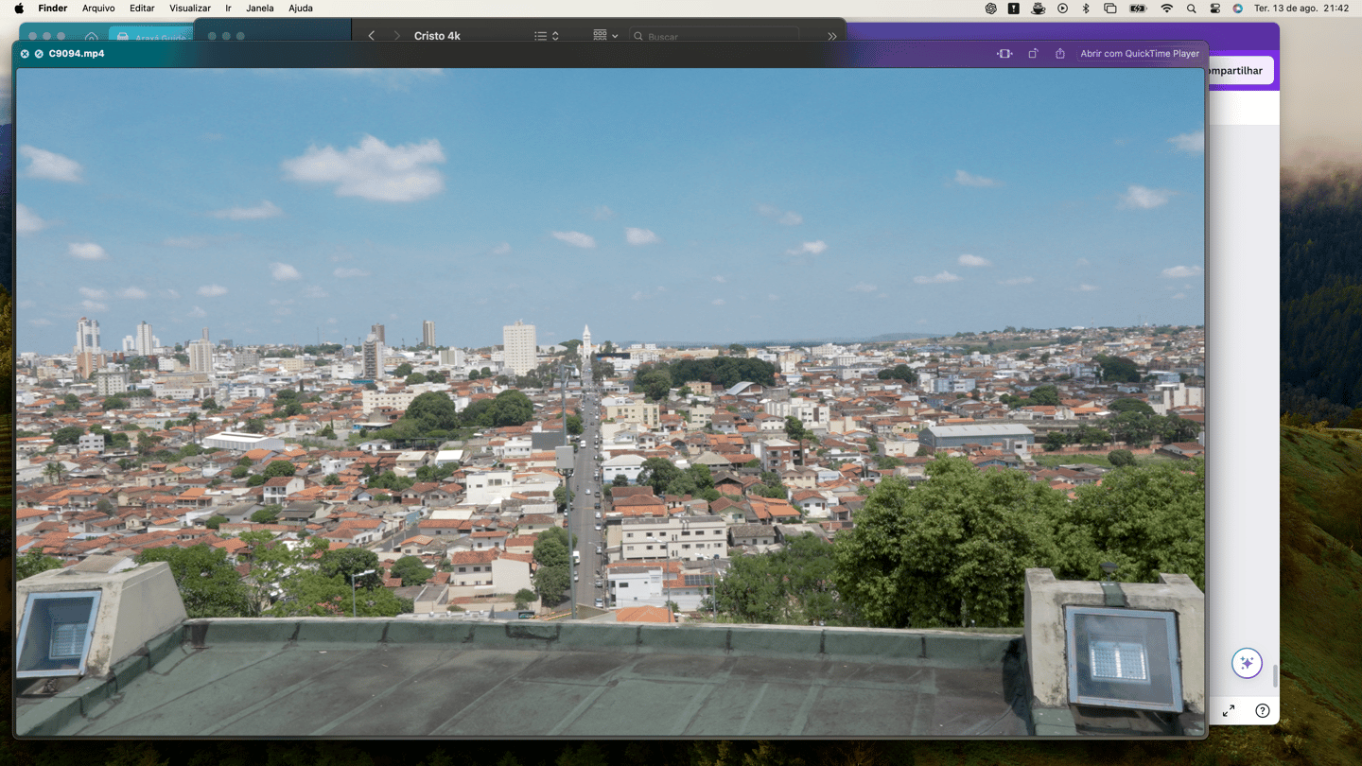Go back in the Cristo 4k Finder window

point(372,36)
